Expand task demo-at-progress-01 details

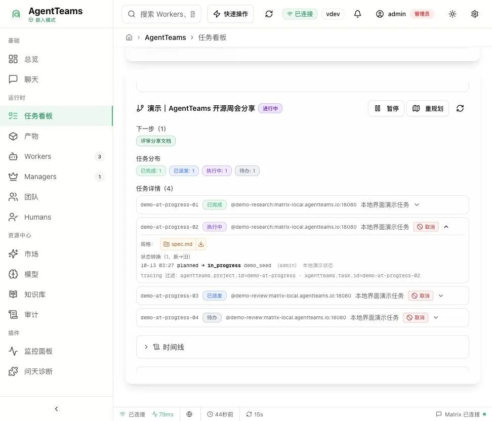pyautogui.click(x=417, y=204)
